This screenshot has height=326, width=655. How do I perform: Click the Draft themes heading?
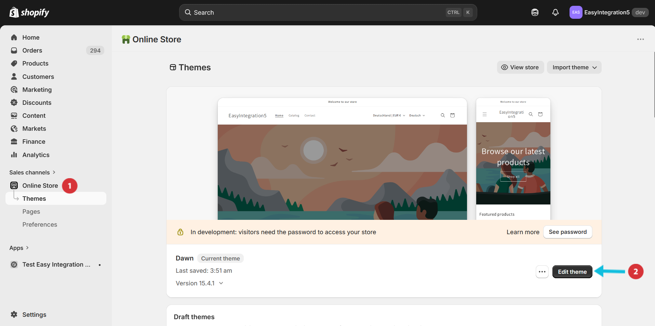coord(194,317)
